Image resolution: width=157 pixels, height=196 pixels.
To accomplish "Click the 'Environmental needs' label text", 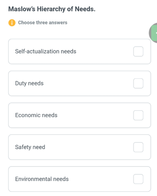I will pyautogui.click(x=42, y=179).
